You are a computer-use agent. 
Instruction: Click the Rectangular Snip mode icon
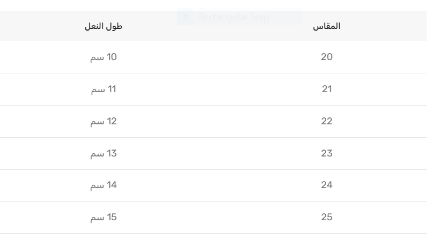(185, 17)
